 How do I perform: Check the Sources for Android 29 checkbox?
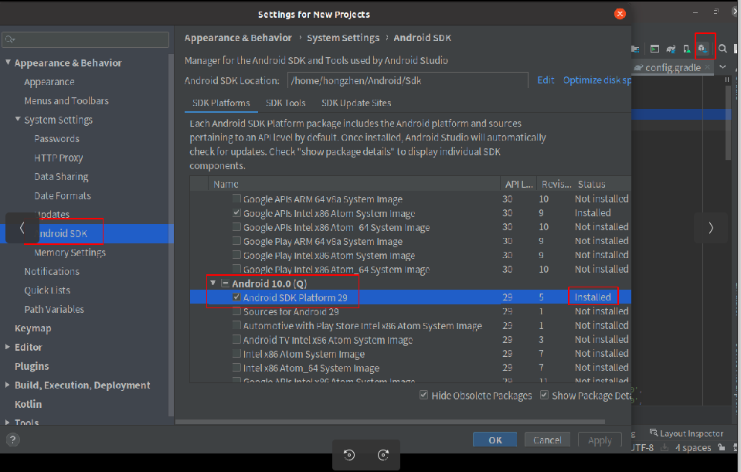[236, 311]
